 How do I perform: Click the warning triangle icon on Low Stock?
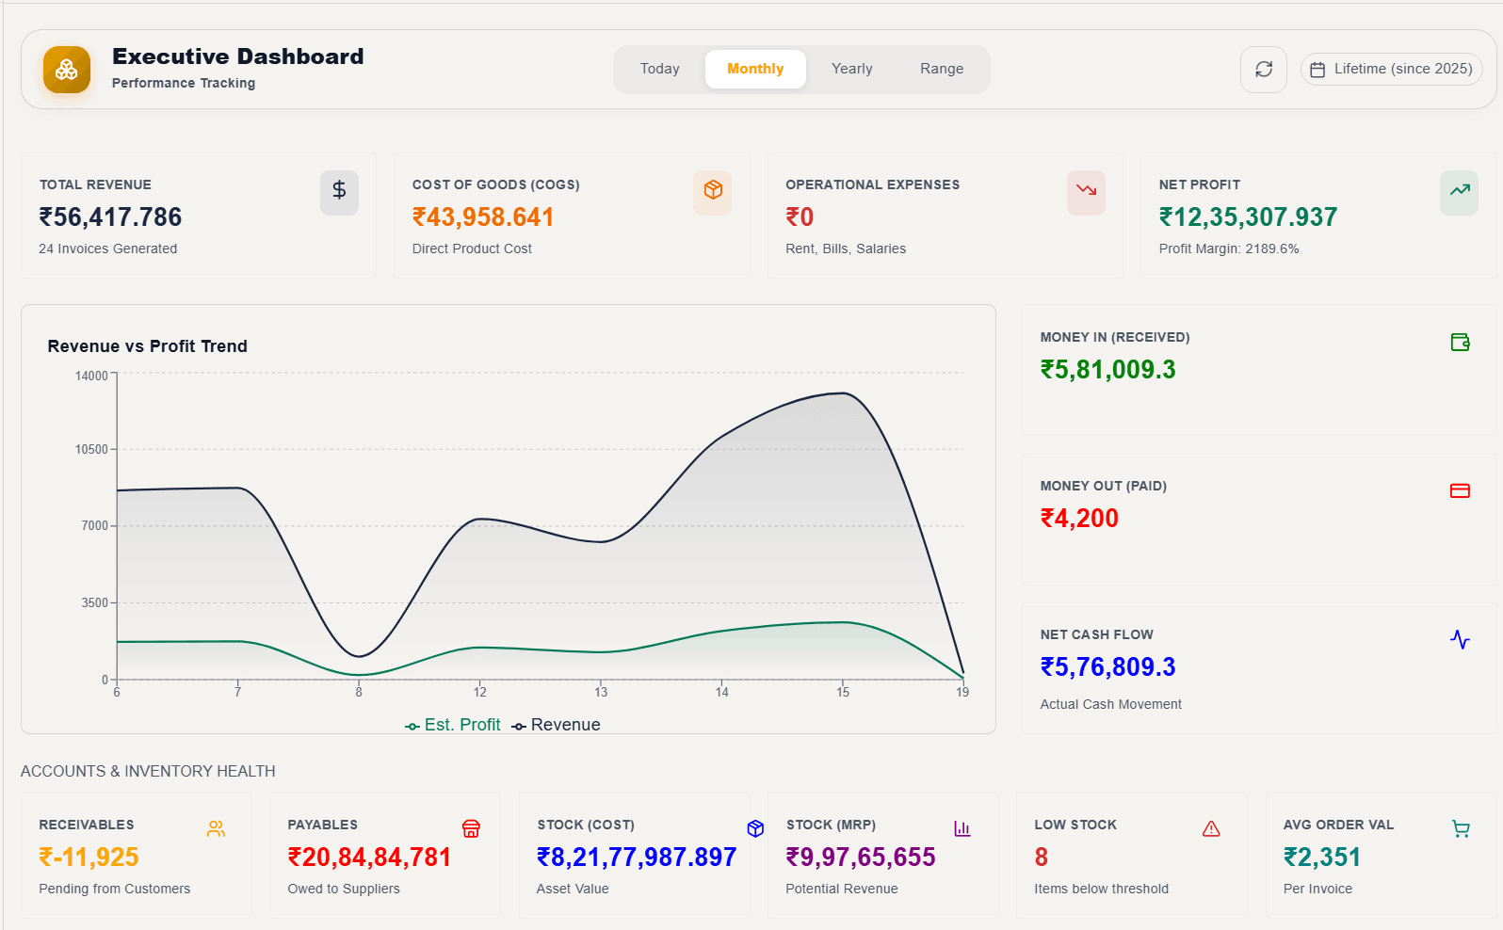click(1211, 829)
